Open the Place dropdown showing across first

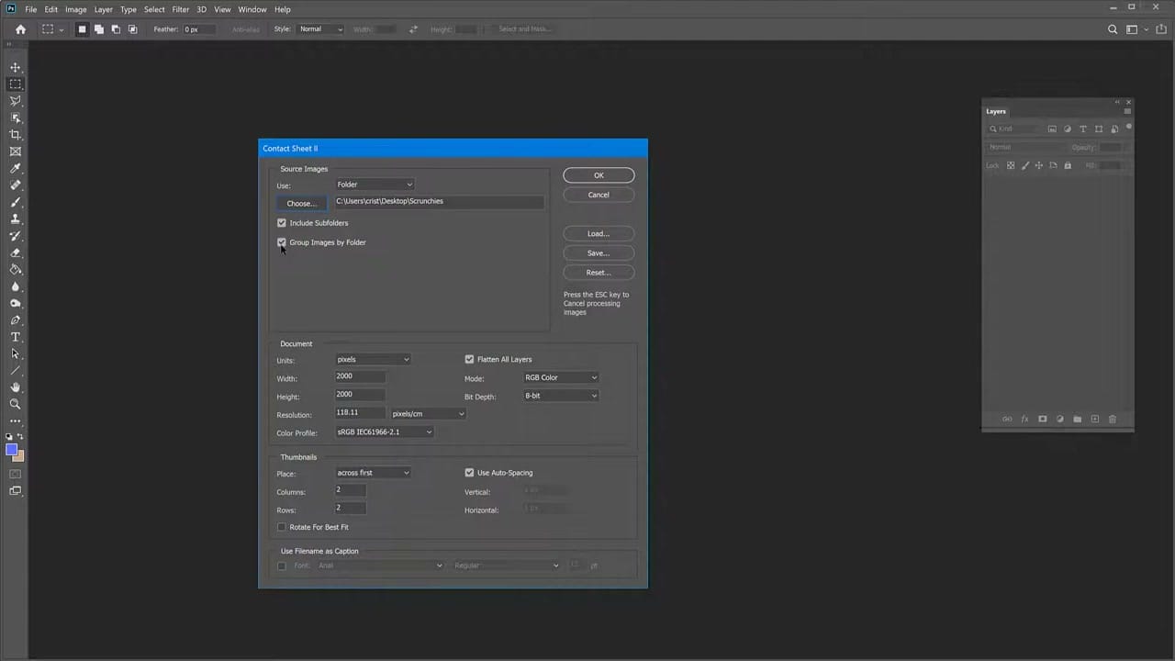tap(372, 473)
